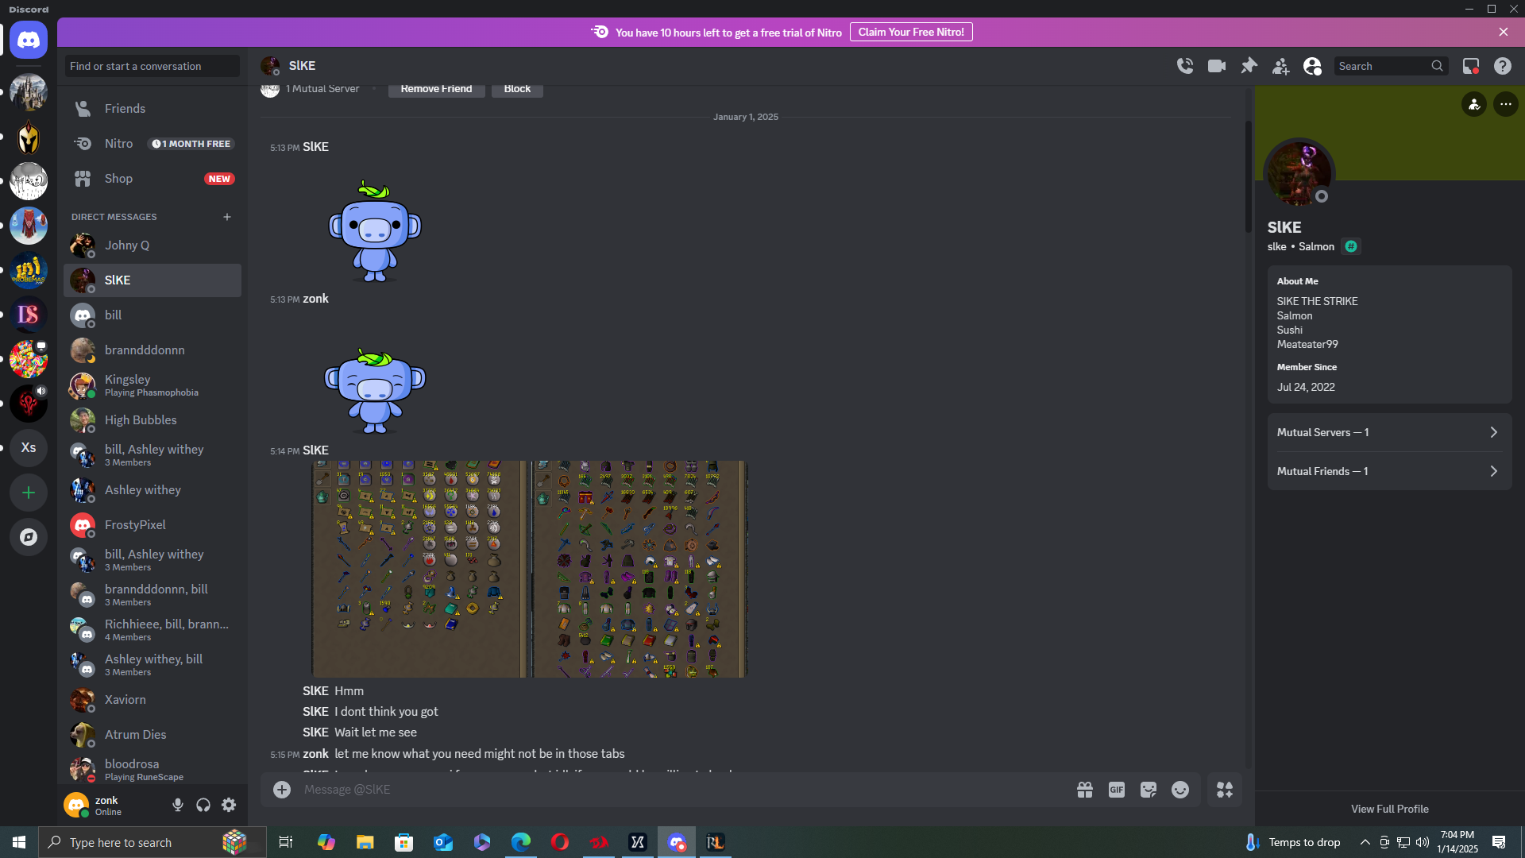This screenshot has height=858, width=1525.
Task: Toggle microphone mute
Action: 178,806
